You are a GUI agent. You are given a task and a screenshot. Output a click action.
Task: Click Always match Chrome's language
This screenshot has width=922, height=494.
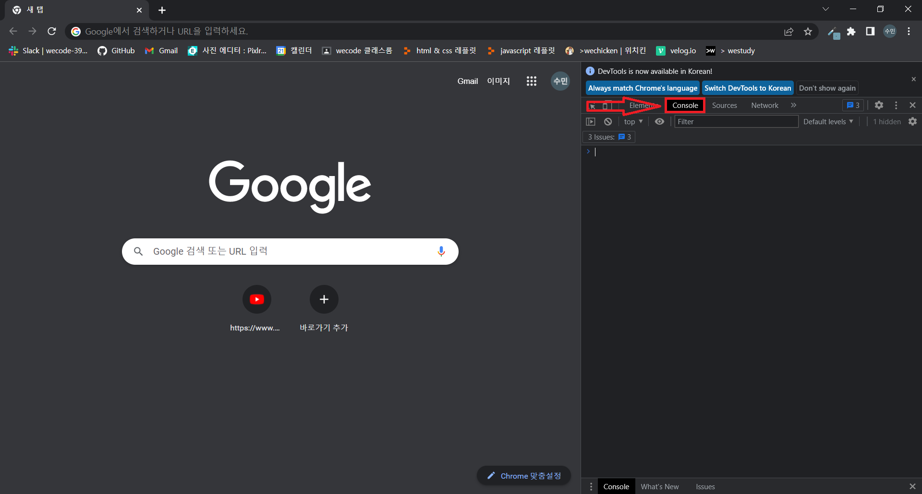pyautogui.click(x=643, y=88)
